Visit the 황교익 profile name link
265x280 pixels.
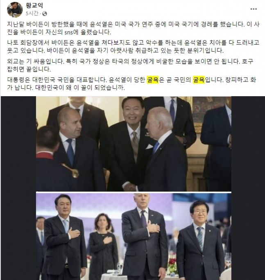pos(34,5)
